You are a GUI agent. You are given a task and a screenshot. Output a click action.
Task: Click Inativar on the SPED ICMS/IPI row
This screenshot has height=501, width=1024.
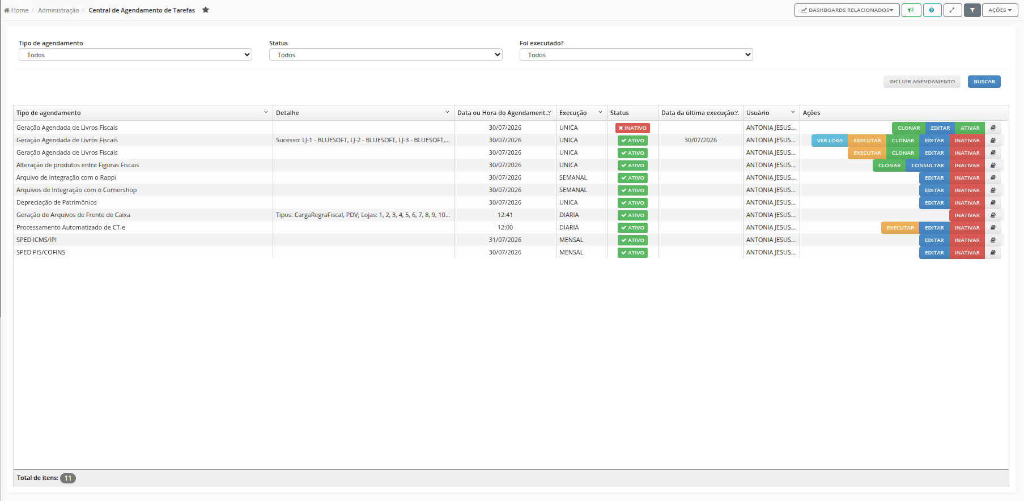click(967, 240)
